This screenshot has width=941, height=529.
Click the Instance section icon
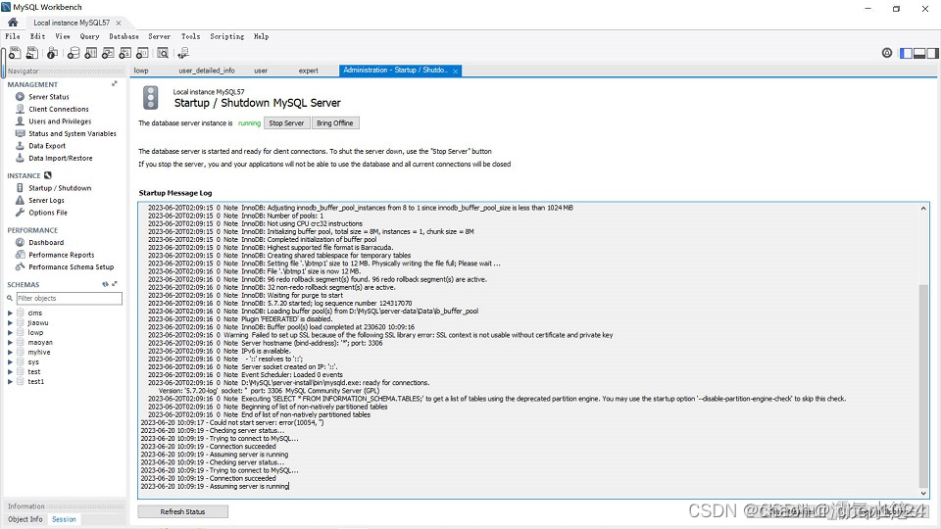[47, 175]
